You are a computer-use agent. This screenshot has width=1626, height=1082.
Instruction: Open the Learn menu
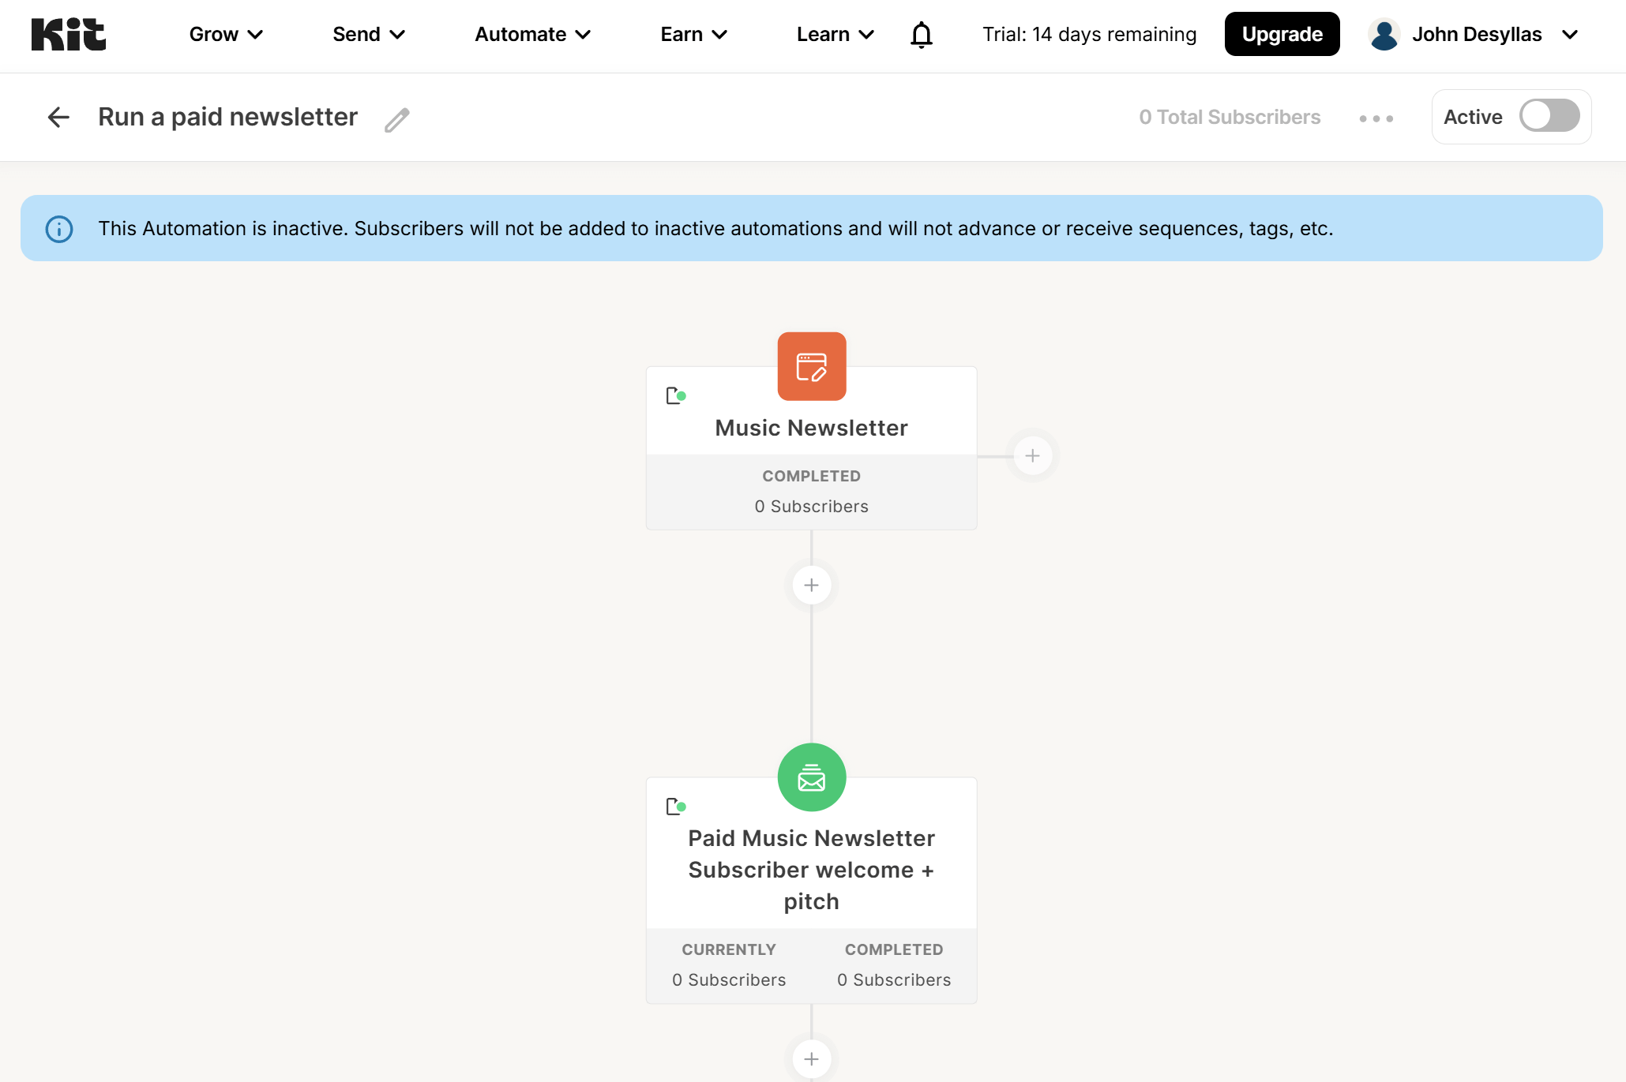coord(835,34)
